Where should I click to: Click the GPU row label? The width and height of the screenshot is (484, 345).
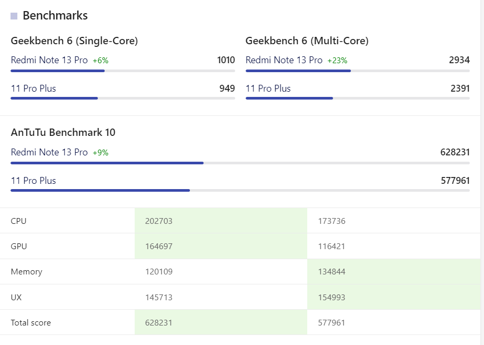(19, 247)
